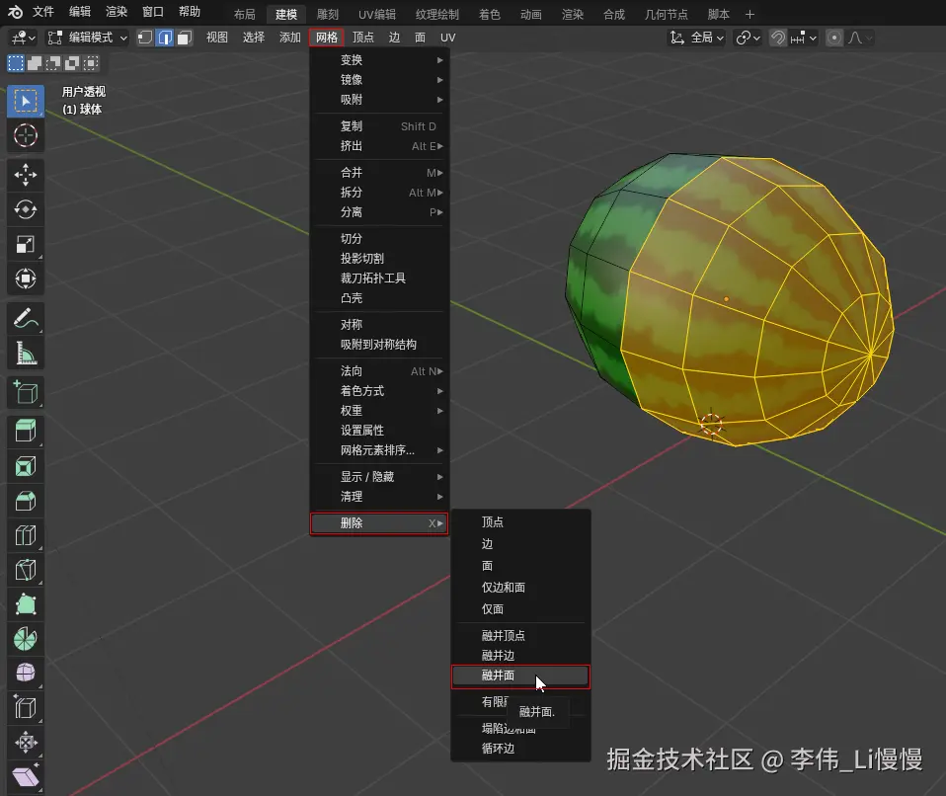946x796 pixels.
Task: Select the Extrude Region tool
Action: click(26, 431)
